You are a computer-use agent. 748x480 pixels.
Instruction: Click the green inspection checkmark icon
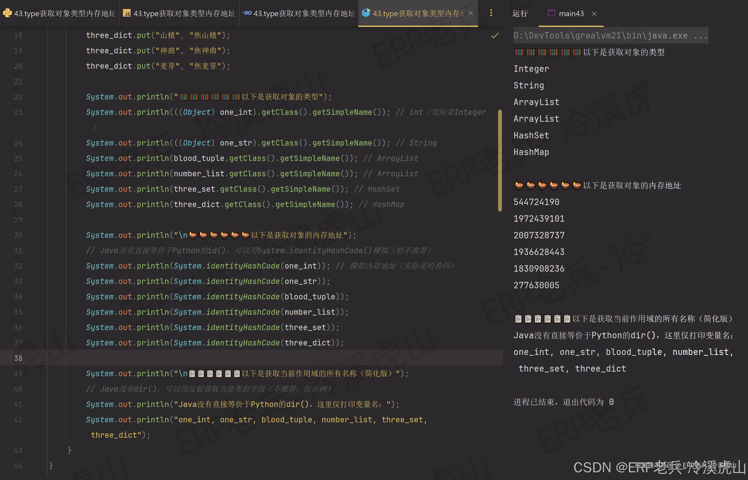pyautogui.click(x=495, y=36)
